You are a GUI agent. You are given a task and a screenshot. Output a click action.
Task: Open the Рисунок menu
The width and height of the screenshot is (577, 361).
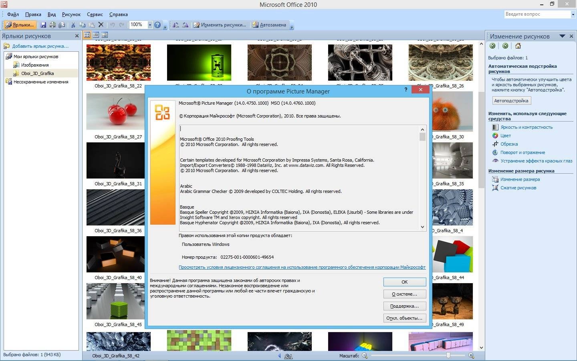coord(71,14)
